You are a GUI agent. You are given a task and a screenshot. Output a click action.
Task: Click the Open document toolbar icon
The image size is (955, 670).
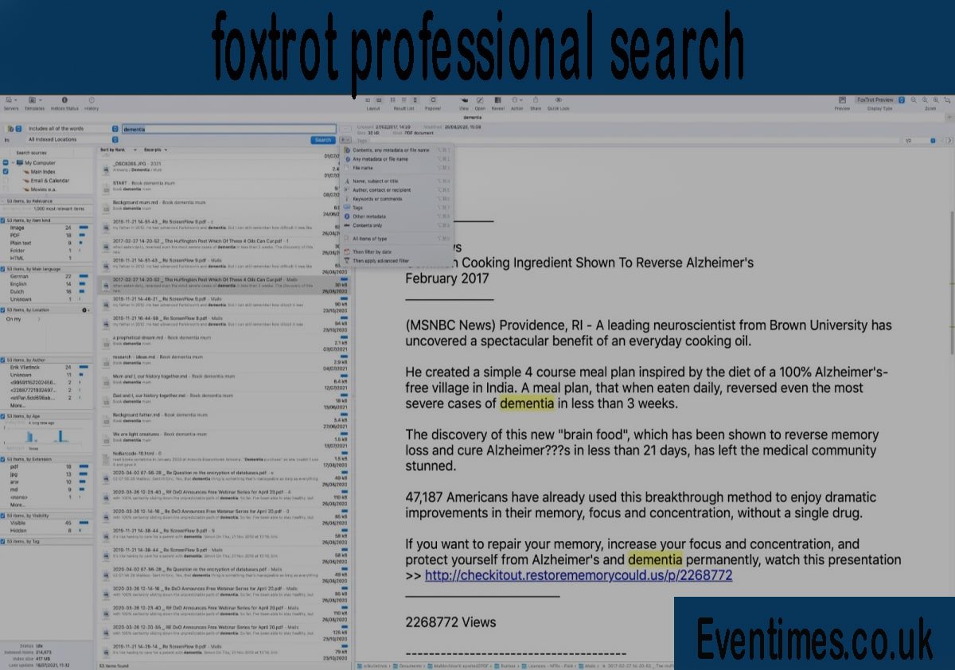480,100
